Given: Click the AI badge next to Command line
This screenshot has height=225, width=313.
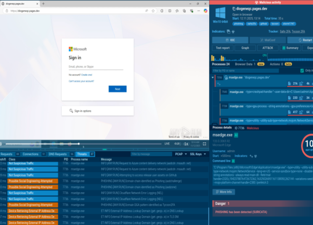Looking at the screenshot, I should click(x=233, y=161).
